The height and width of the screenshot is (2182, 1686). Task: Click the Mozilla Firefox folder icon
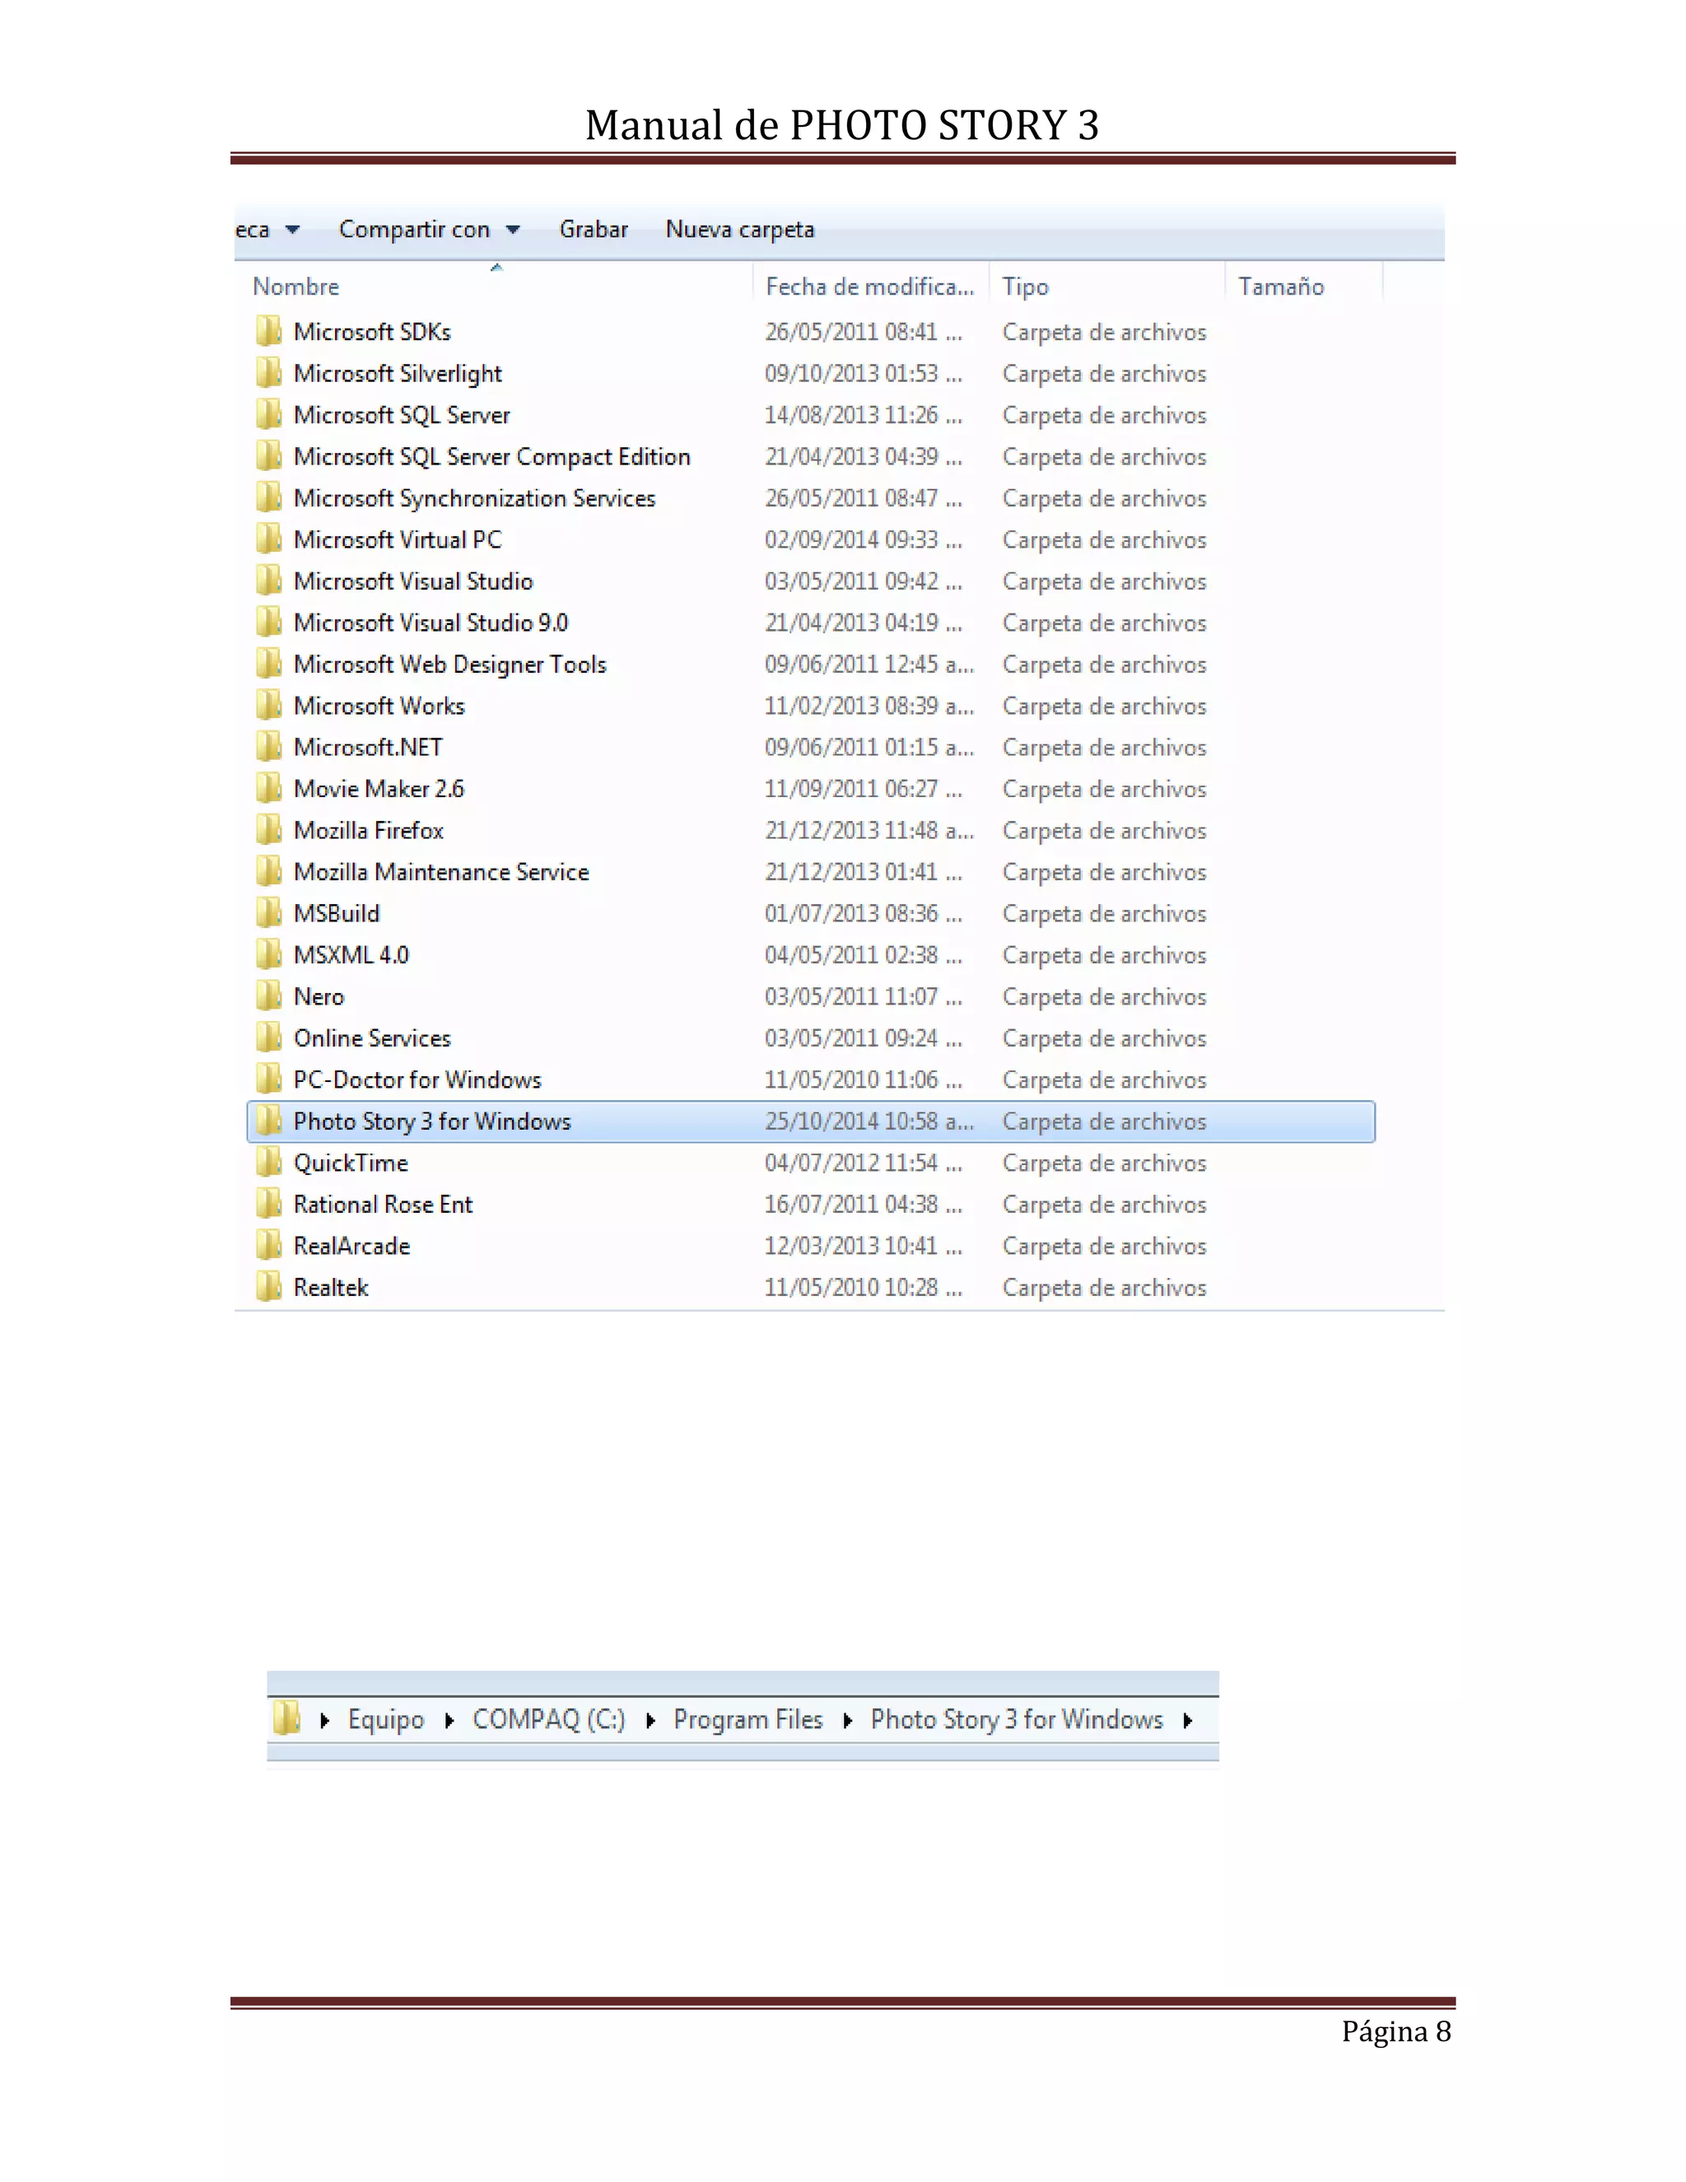268,830
